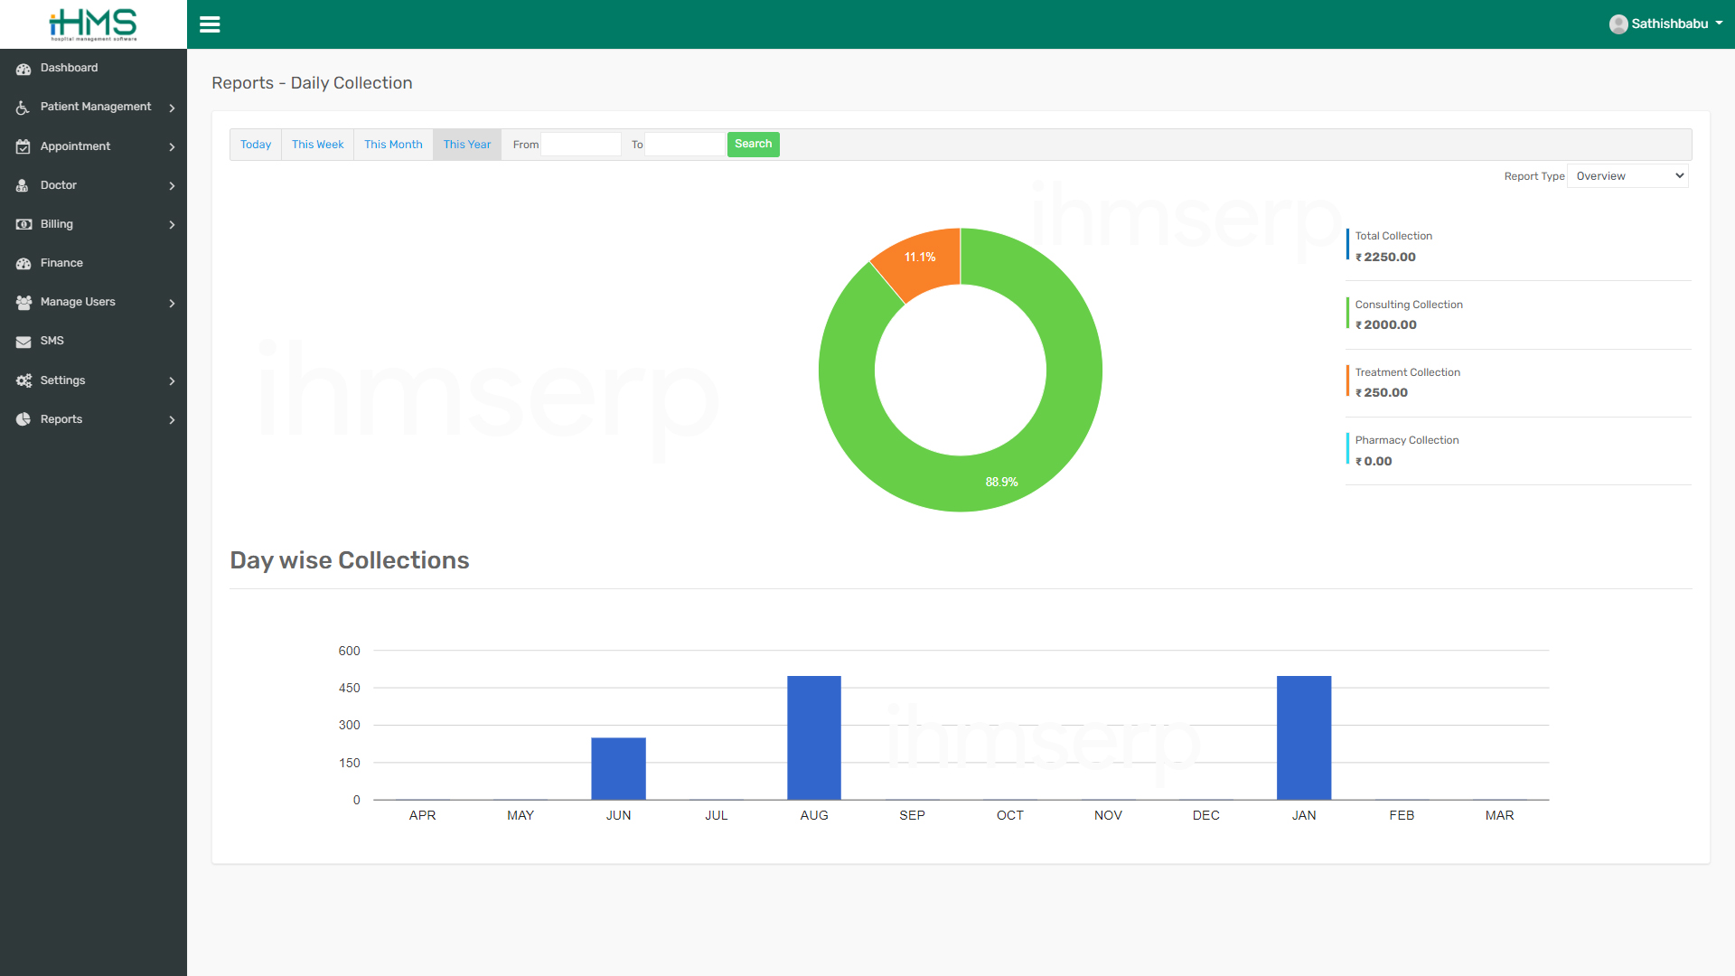This screenshot has width=1735, height=976.
Task: Click the Treatment Collection ₹250.00 value
Action: pyautogui.click(x=1382, y=393)
